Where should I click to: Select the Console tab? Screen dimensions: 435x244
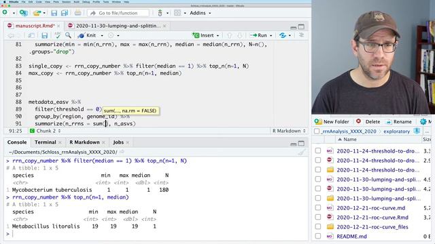click(x=17, y=142)
